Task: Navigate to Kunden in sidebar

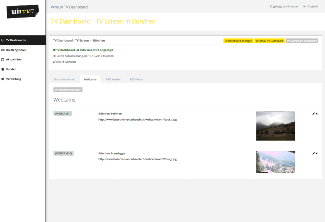Action: coord(11,69)
